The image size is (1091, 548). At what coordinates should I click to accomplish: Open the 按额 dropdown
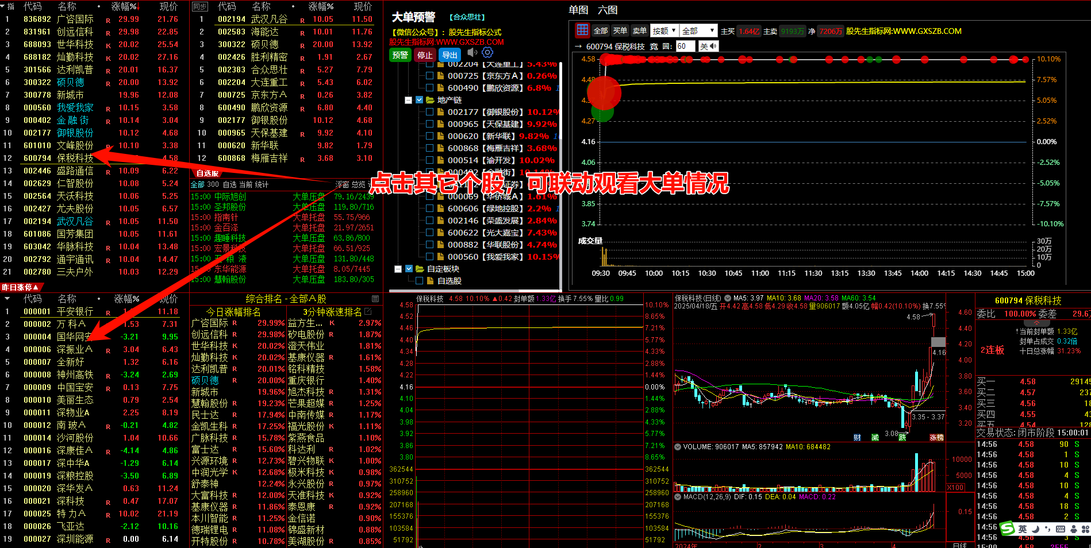(x=665, y=30)
